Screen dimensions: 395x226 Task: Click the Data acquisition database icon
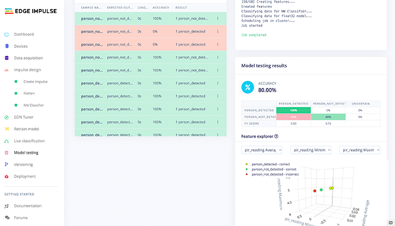click(x=6, y=58)
